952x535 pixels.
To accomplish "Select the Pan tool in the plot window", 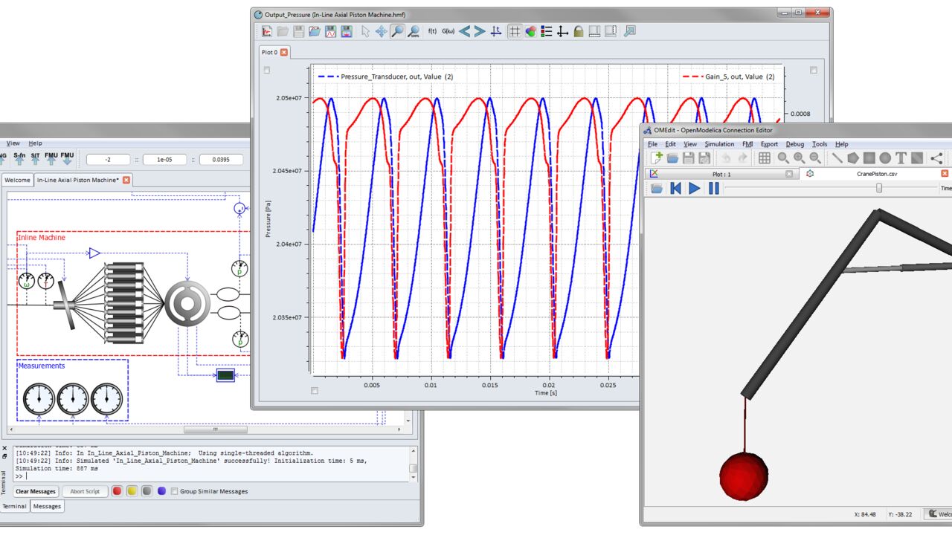I will tap(380, 31).
